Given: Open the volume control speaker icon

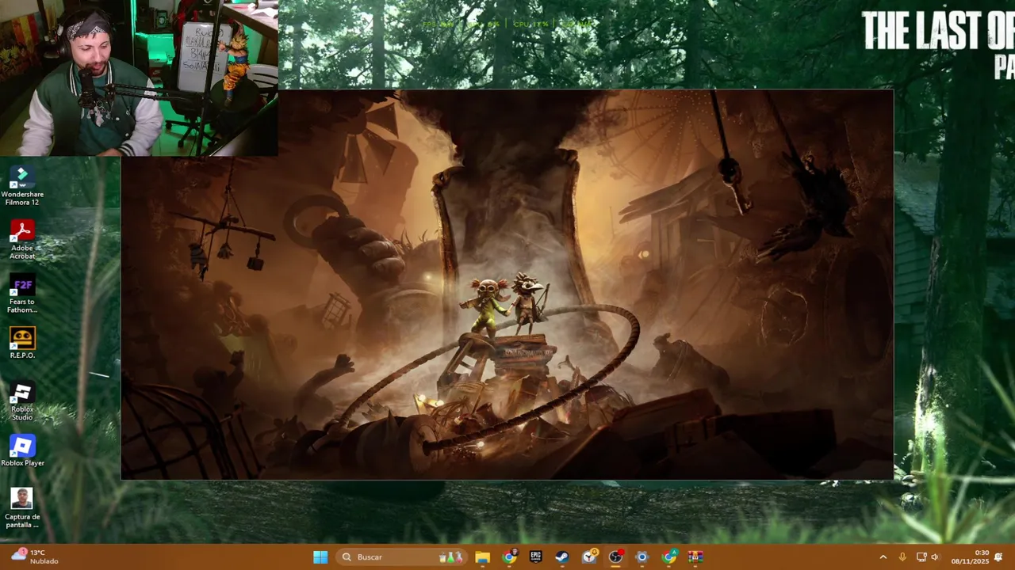Looking at the screenshot, I should (x=935, y=557).
